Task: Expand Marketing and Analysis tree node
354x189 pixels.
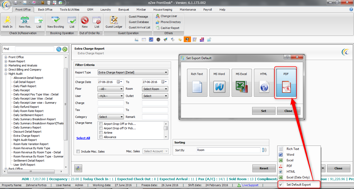Action: coord(6,65)
